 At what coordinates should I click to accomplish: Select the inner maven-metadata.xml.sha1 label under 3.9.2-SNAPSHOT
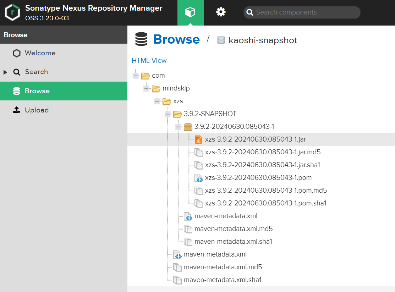[233, 242]
